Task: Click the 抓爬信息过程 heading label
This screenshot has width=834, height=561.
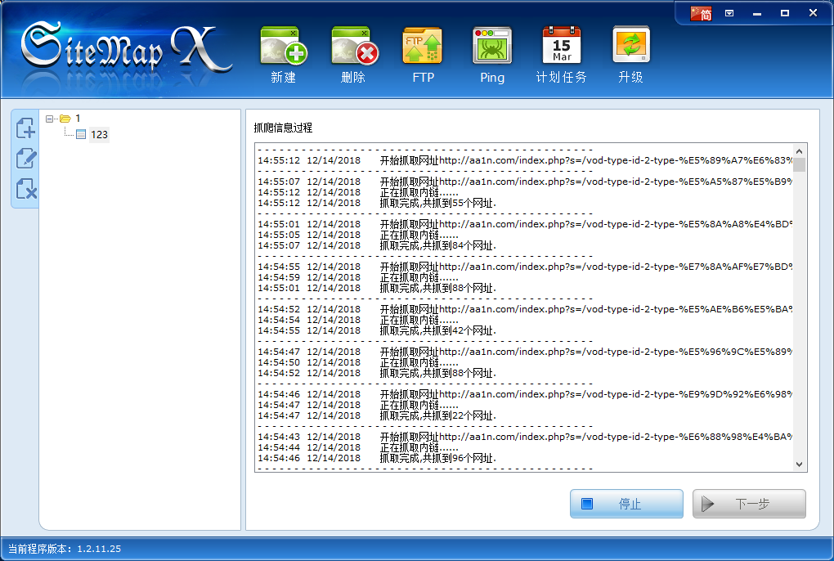Action: 283,128
